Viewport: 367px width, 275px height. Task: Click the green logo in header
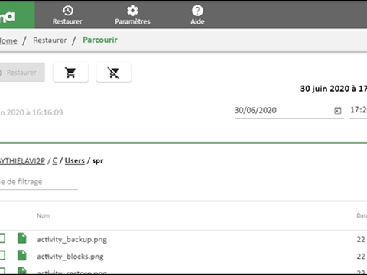[x=18, y=15]
